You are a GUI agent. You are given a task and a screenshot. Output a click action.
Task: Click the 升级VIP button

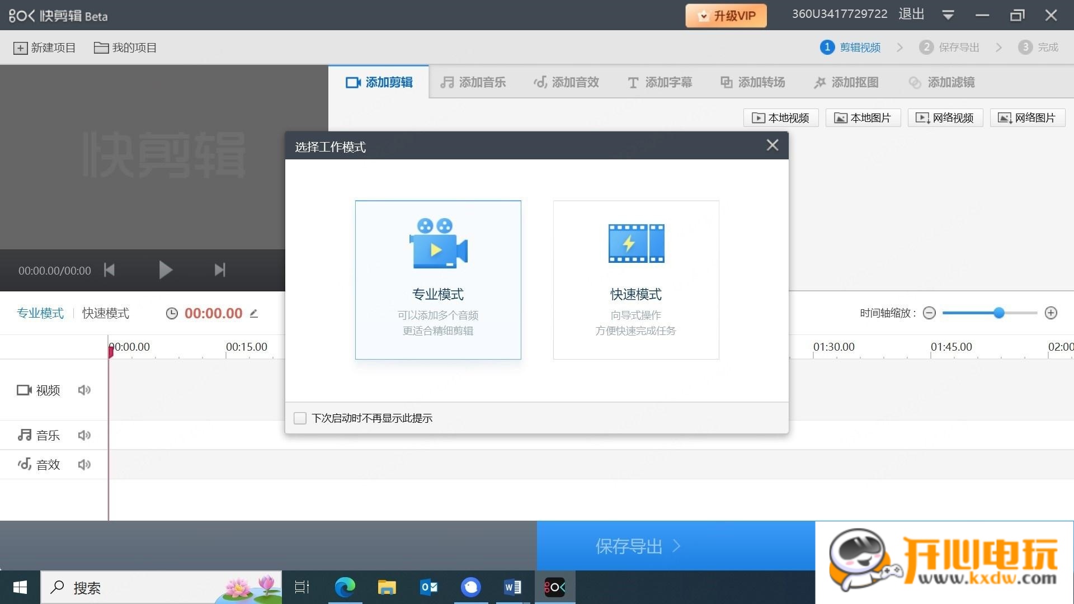pyautogui.click(x=726, y=15)
